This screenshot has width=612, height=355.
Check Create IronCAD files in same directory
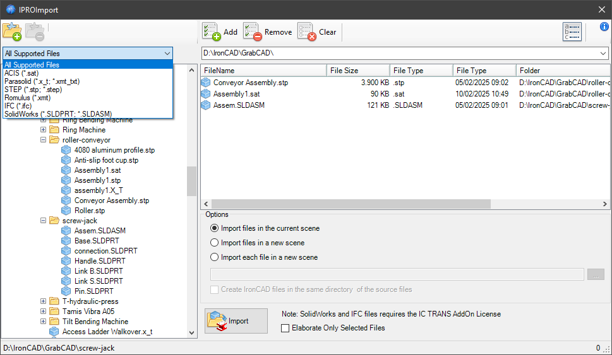coord(214,289)
